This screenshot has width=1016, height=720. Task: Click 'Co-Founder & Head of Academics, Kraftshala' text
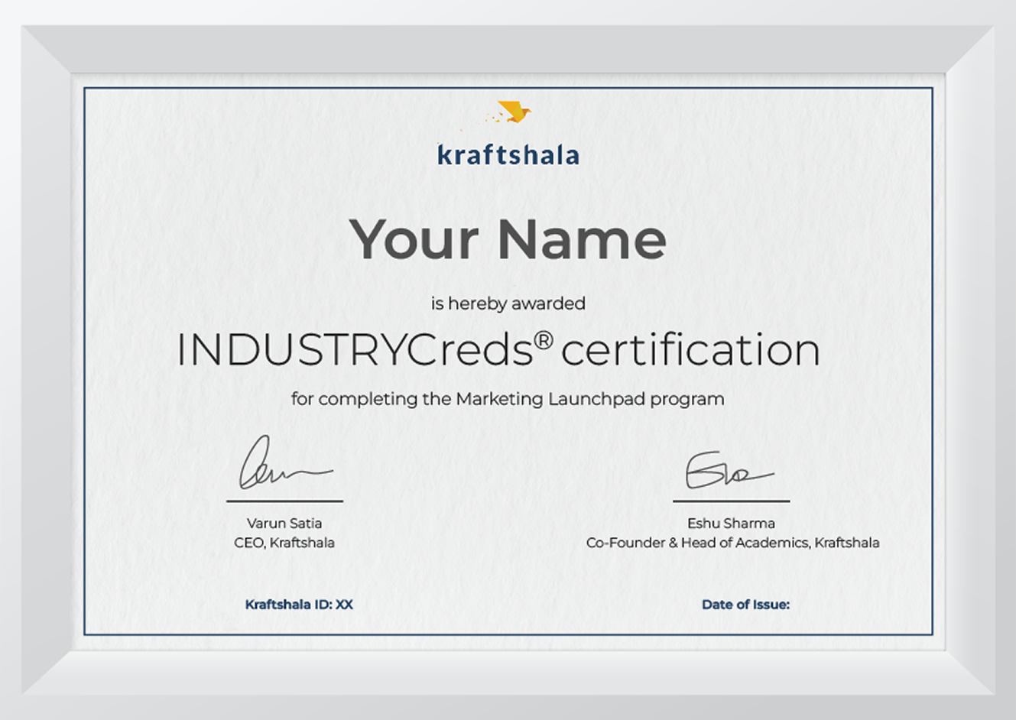732,543
